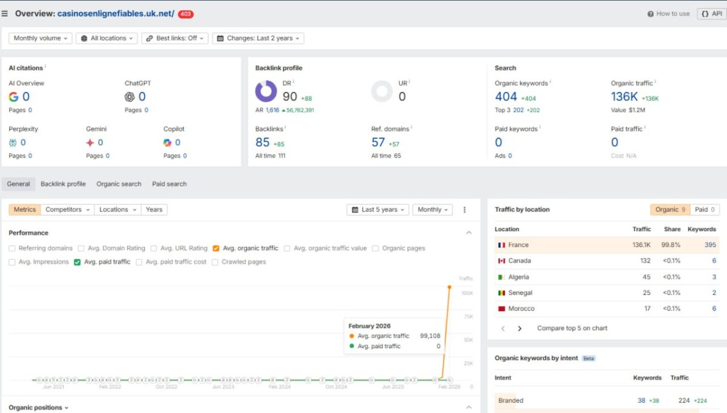727x413 pixels.
Task: Disable the Avg. paid traffic checkbox
Action: [78, 262]
